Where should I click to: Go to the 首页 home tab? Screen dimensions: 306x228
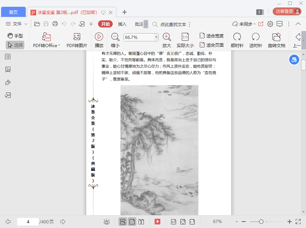coord(13,12)
